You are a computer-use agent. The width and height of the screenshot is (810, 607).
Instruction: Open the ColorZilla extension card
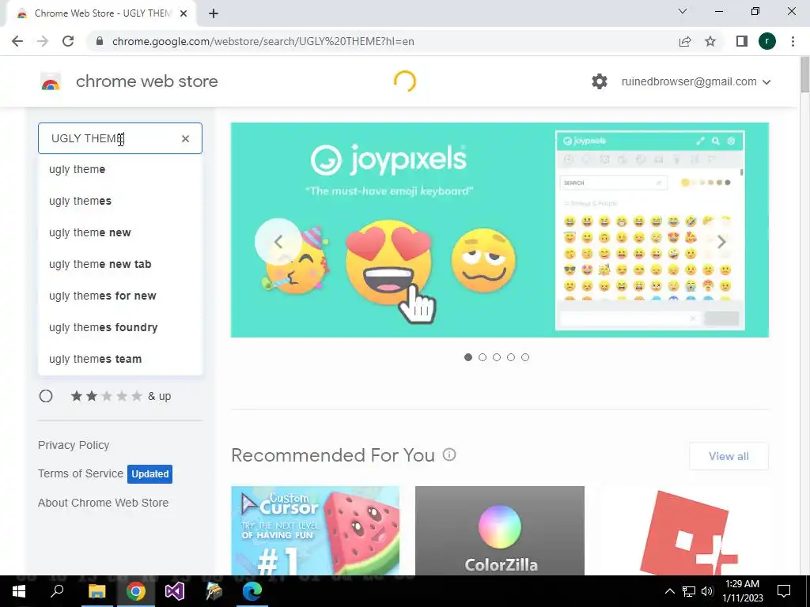click(x=500, y=530)
